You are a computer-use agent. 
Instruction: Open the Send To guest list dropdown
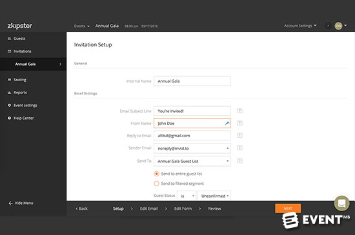coord(192,161)
